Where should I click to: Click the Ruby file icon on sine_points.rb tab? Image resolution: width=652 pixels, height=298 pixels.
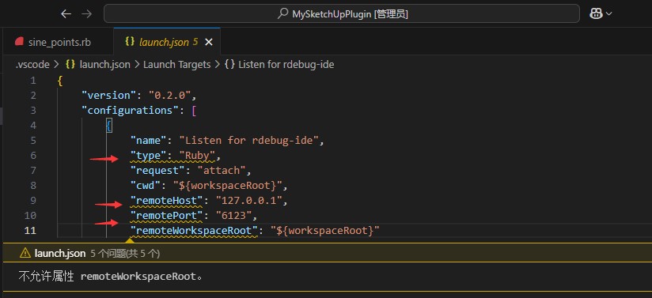(x=19, y=42)
